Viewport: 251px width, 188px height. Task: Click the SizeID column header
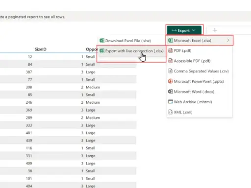tap(40, 49)
